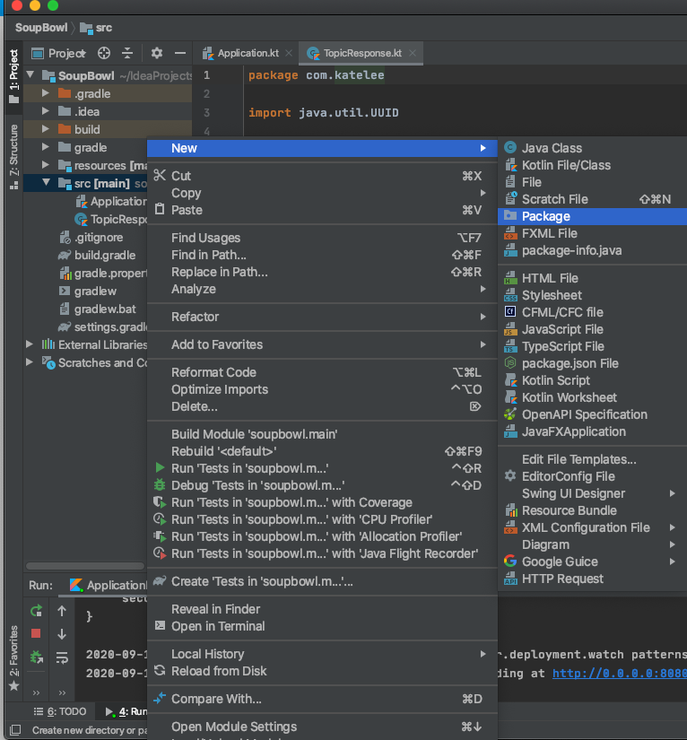The width and height of the screenshot is (687, 740).
Task: Open Module Settings entry
Action: 322,727
